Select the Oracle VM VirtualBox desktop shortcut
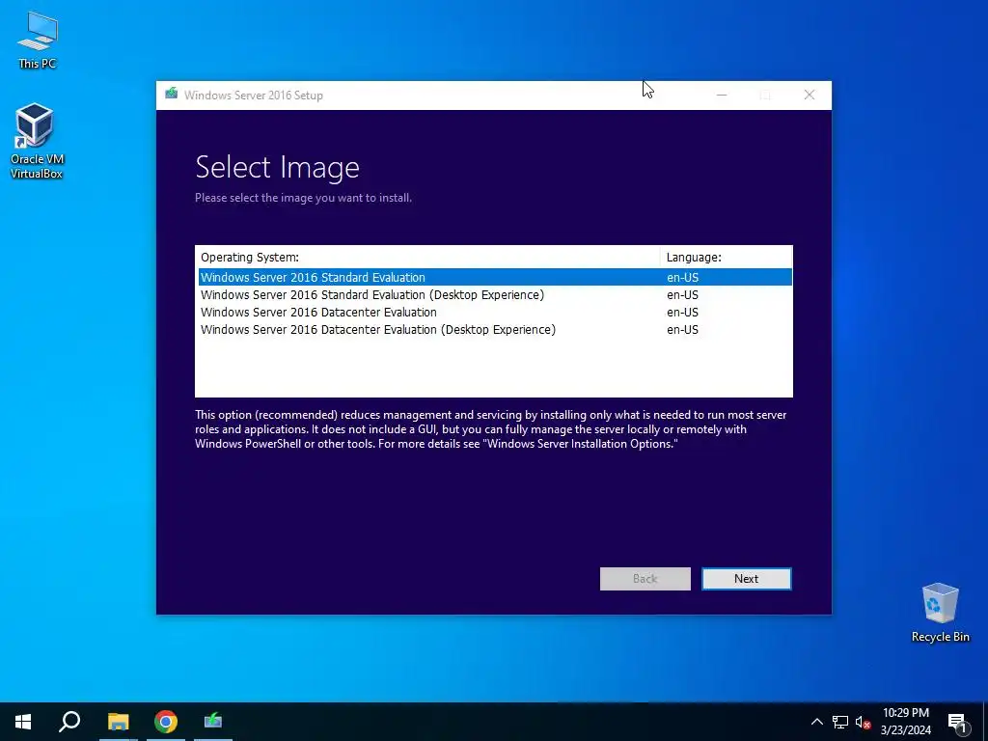988x741 pixels. pyautogui.click(x=36, y=141)
